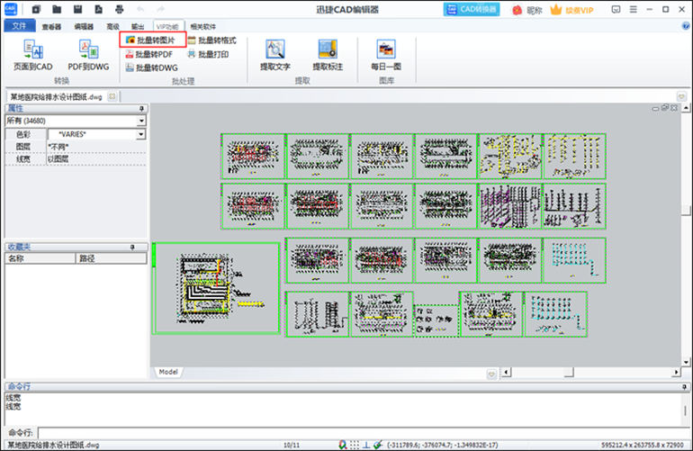Click the 图层 *不同* layer property value
The image size is (693, 451).
96,147
